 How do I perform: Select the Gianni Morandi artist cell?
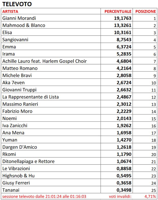19,18
